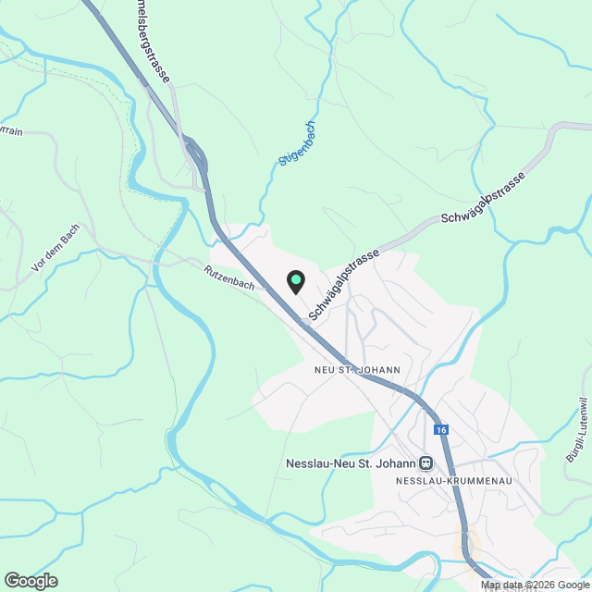
Task: Click the orange highlighted road area near Nesslau
Action: [466, 546]
